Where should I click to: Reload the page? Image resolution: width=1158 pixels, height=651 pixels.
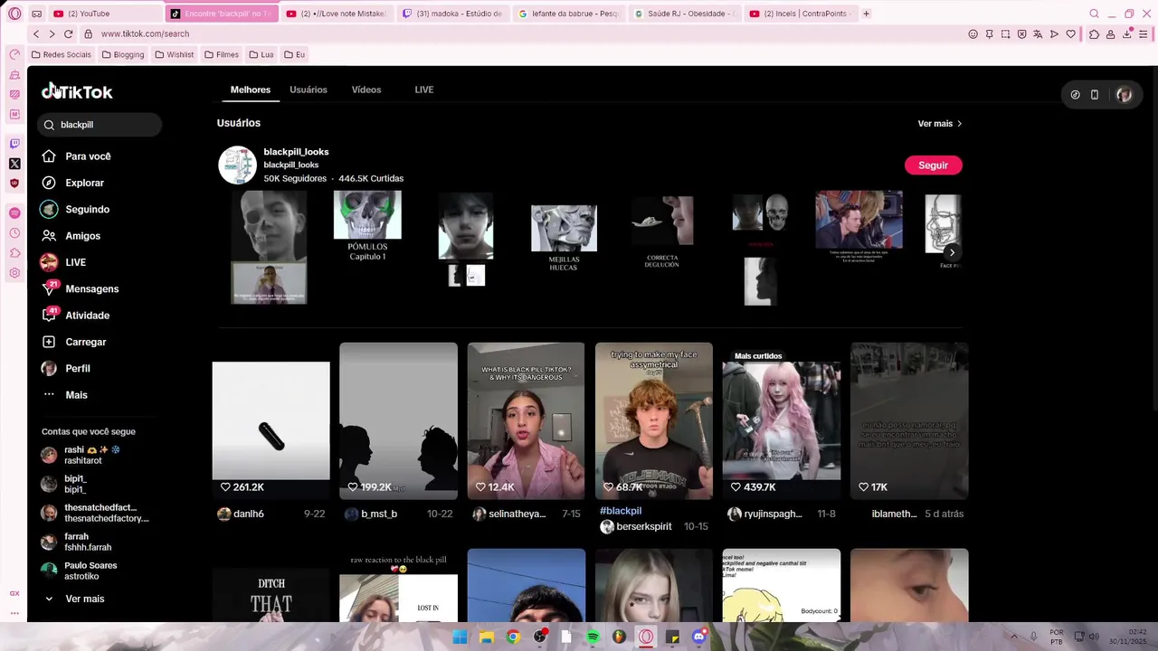click(x=68, y=33)
